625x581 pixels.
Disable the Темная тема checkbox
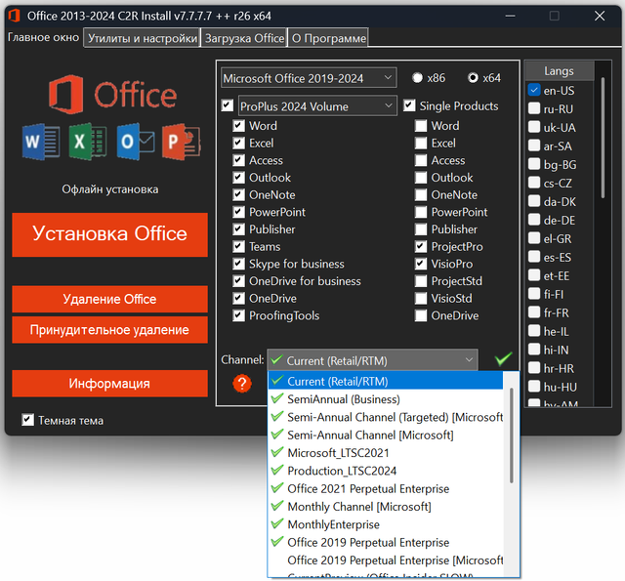click(27, 420)
